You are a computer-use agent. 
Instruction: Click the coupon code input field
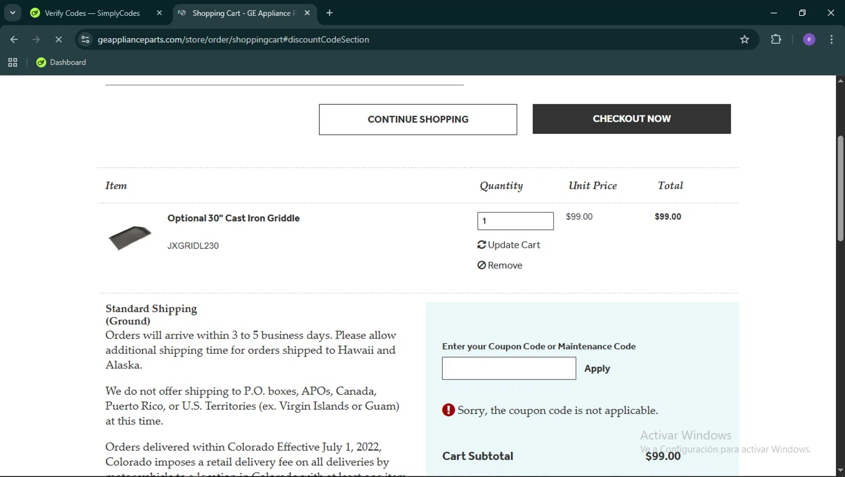(x=509, y=368)
